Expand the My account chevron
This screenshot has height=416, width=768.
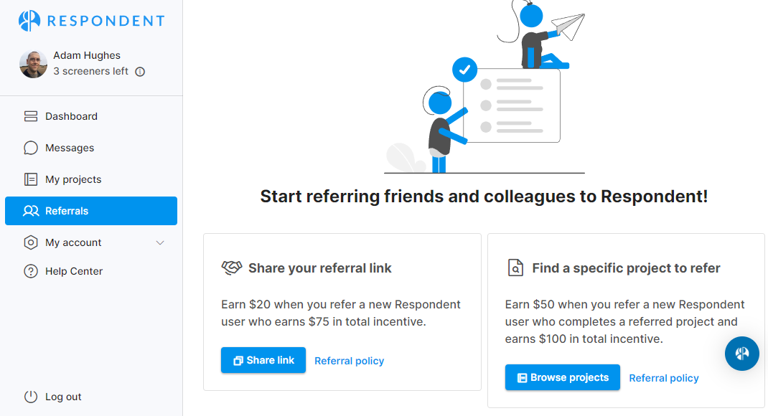coord(160,242)
